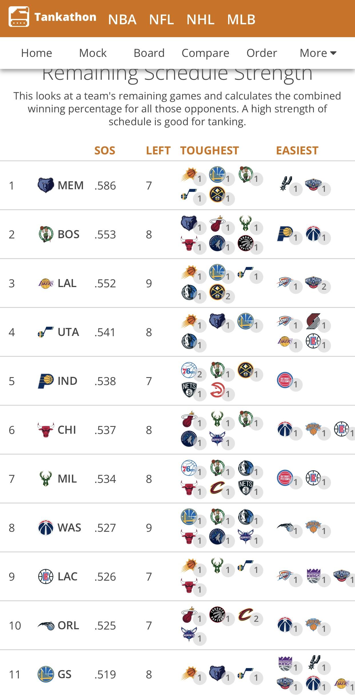Click the Clippers logo beside LAC

click(46, 576)
